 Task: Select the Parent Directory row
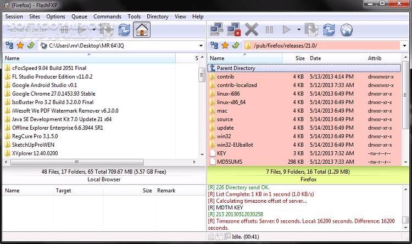click(x=304, y=68)
